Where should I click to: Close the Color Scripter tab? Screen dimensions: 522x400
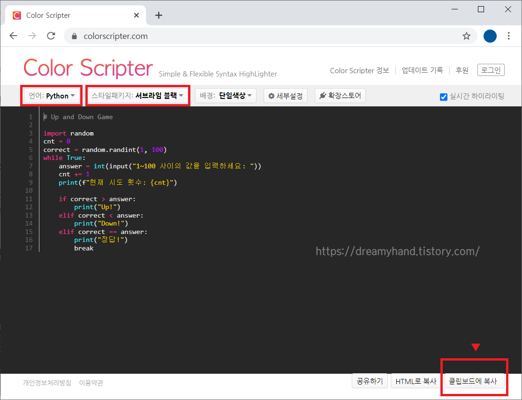point(136,15)
